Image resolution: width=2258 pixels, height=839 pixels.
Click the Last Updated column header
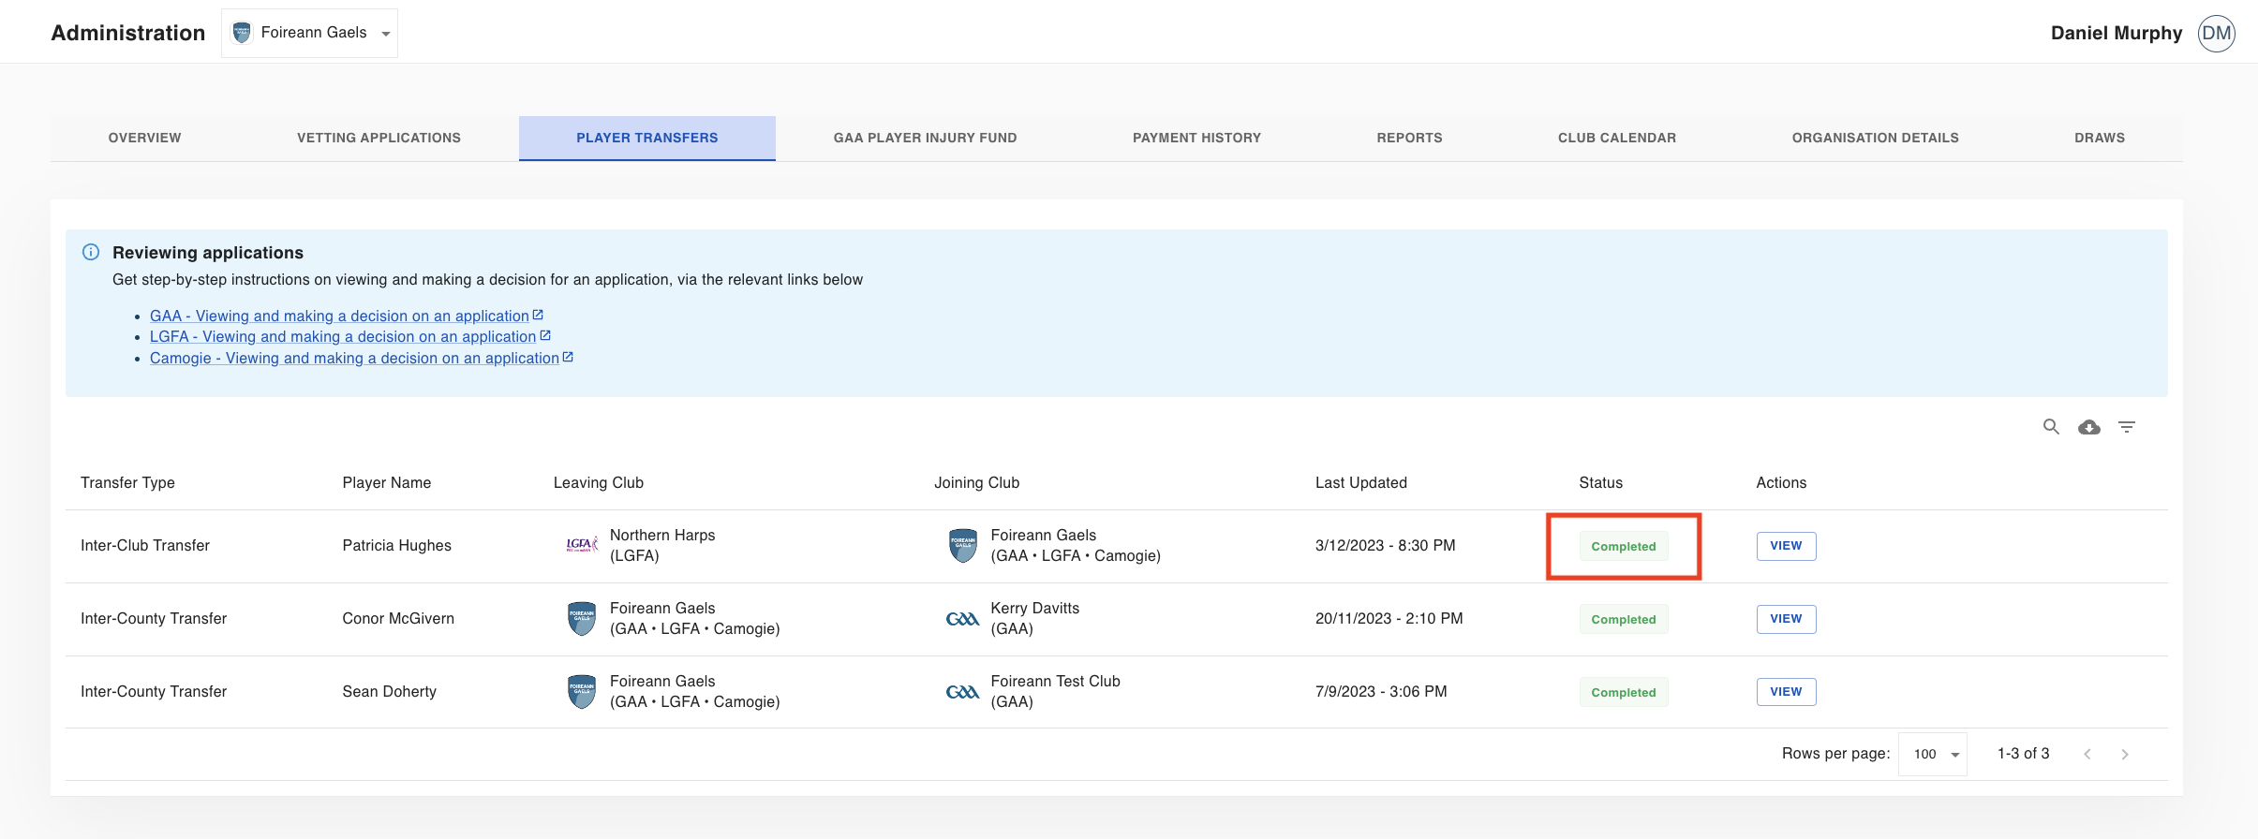tap(1361, 482)
